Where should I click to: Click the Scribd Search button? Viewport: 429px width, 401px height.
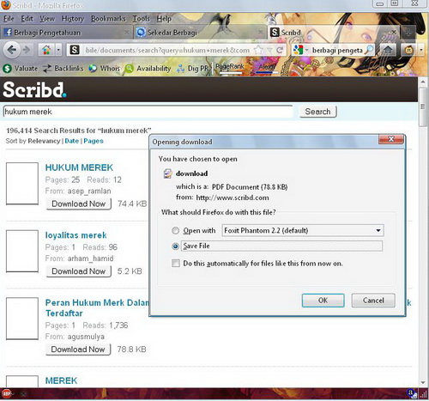(317, 112)
